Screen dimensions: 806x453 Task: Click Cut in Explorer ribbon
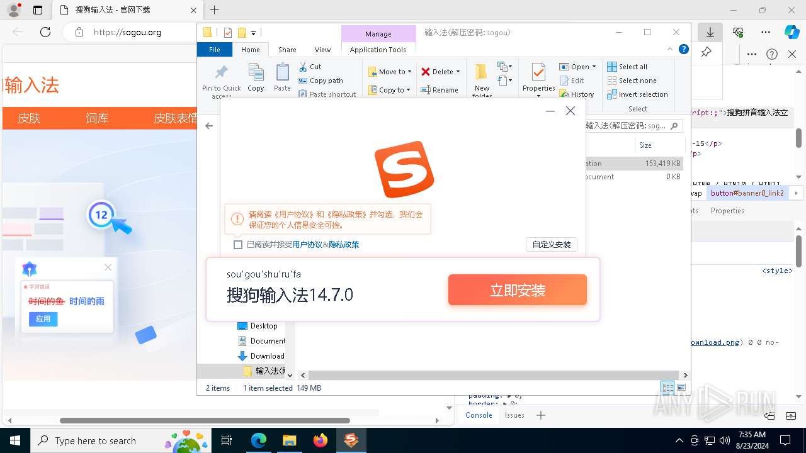tap(310, 67)
